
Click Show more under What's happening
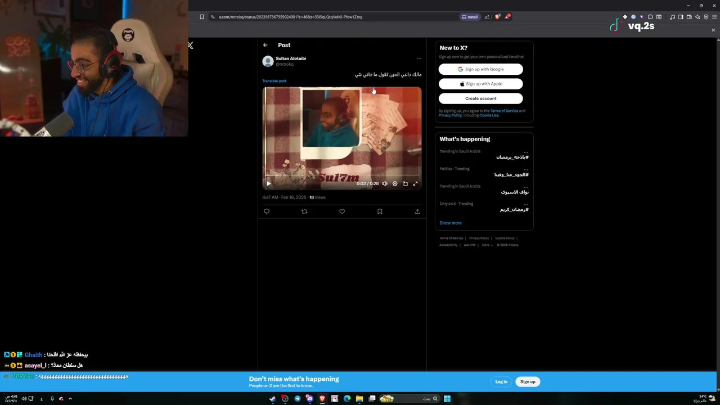[451, 223]
